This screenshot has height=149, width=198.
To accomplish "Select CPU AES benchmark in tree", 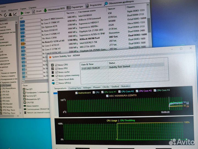I will click(x=5, y=95).
